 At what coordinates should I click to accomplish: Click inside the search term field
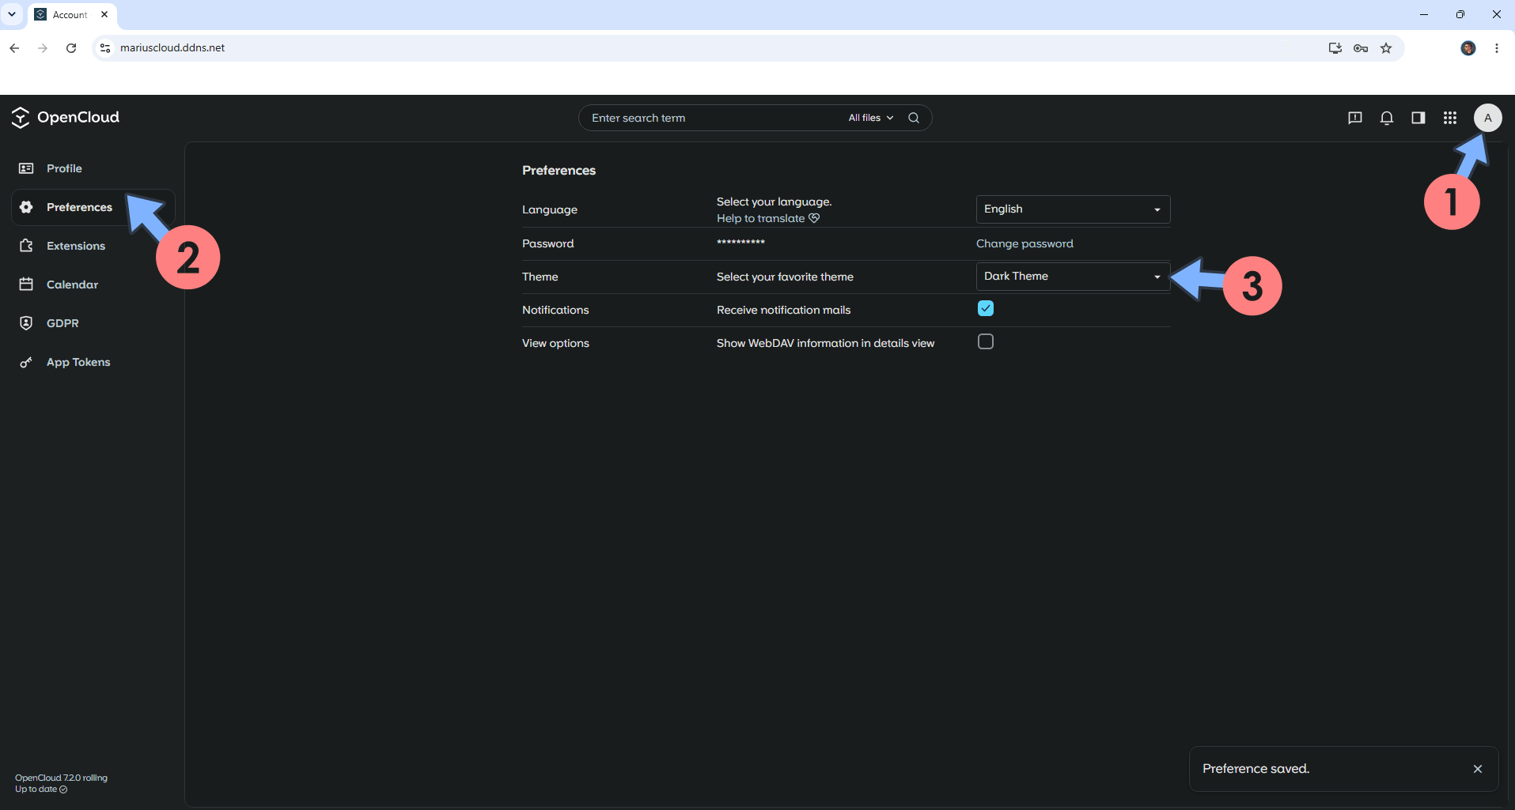(x=712, y=118)
